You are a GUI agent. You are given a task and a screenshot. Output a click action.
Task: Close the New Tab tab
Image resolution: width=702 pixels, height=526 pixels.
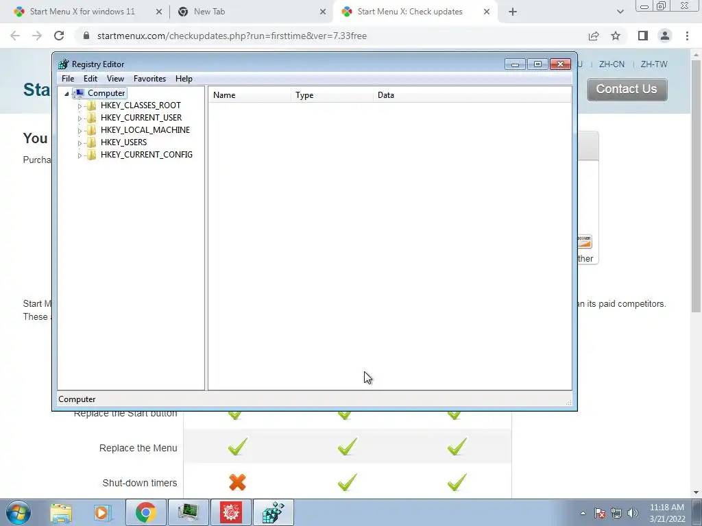pyautogui.click(x=323, y=12)
